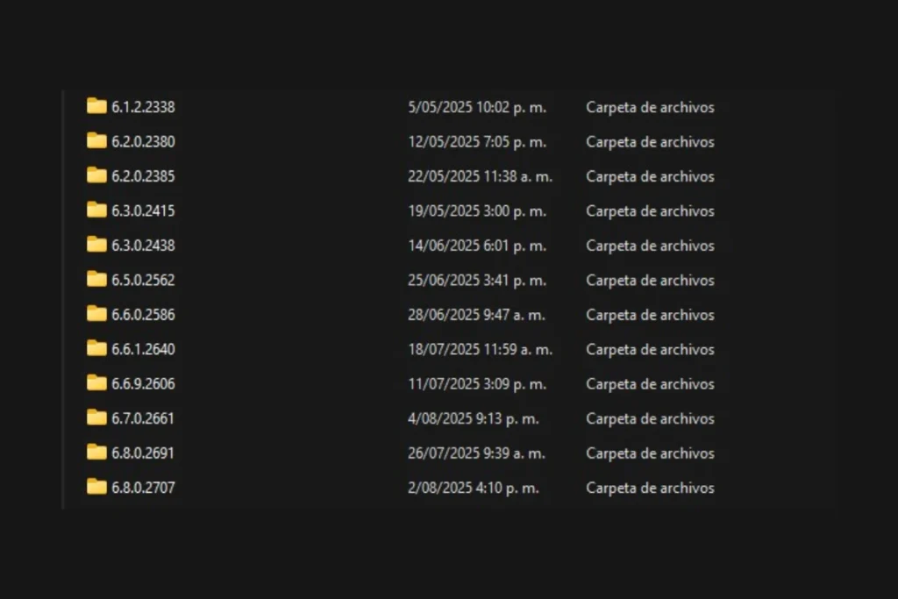The height and width of the screenshot is (599, 898).
Task: Select the folder 6.6.1.2640
Action: tap(143, 349)
